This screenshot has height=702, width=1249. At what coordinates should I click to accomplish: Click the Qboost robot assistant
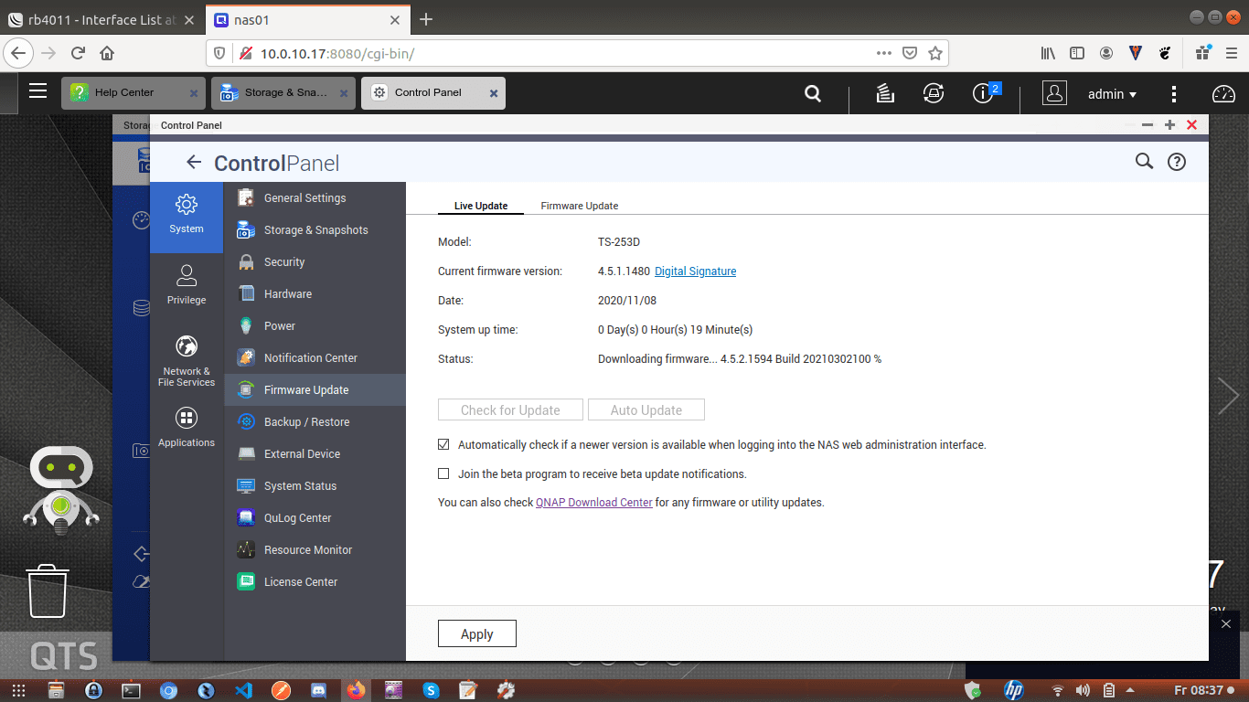pyautogui.click(x=60, y=490)
